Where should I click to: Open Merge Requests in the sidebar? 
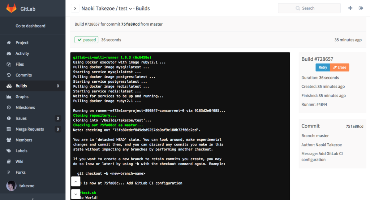(33, 129)
